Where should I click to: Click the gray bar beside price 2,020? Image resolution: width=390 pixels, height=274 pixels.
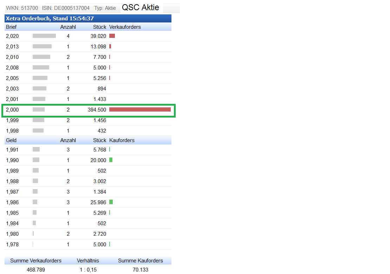click(44, 36)
